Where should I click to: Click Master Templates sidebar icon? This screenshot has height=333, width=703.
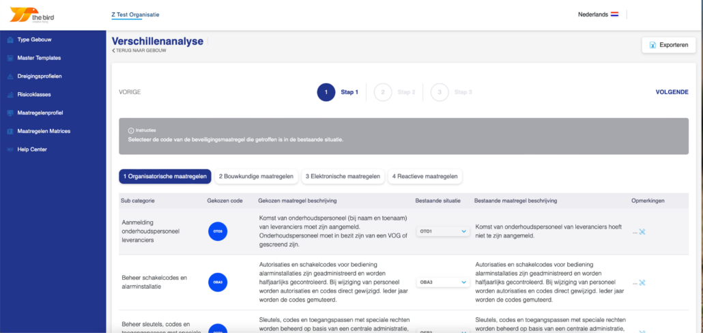click(10, 58)
